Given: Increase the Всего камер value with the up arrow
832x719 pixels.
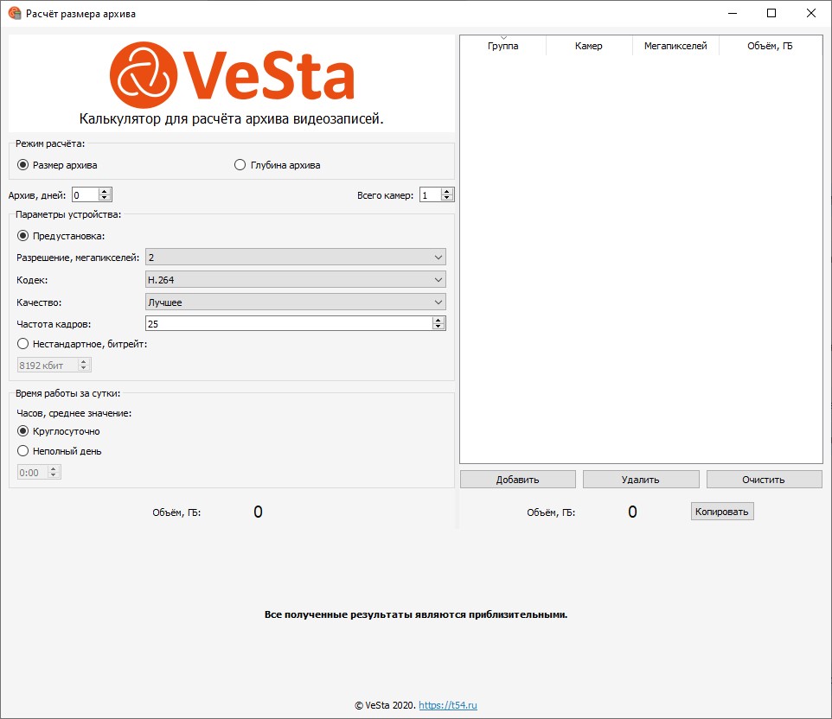Looking at the screenshot, I should pyautogui.click(x=447, y=192).
